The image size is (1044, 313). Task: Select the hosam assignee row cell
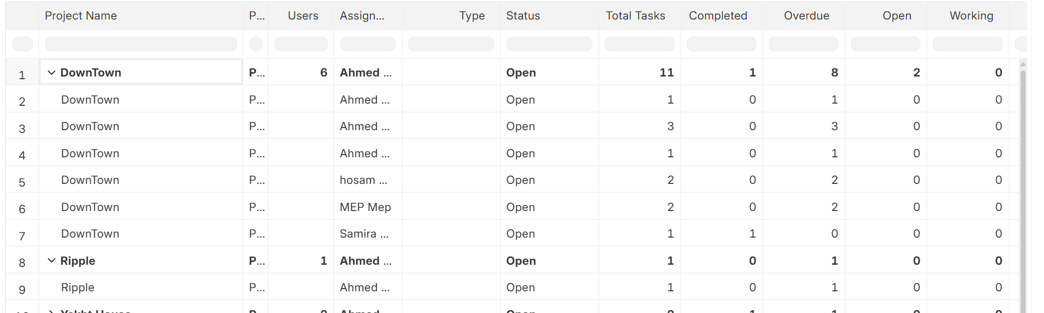pos(363,180)
